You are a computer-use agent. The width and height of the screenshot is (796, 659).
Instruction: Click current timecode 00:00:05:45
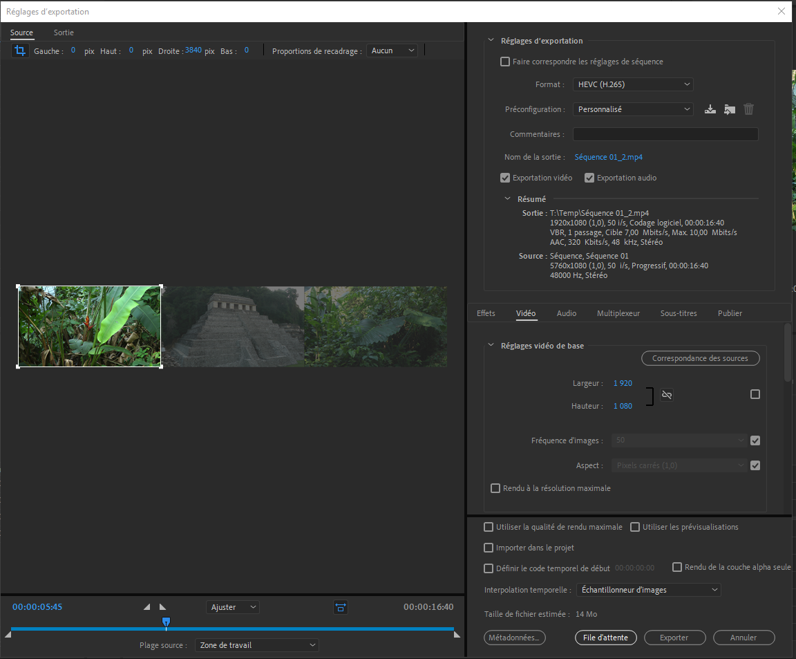click(37, 606)
